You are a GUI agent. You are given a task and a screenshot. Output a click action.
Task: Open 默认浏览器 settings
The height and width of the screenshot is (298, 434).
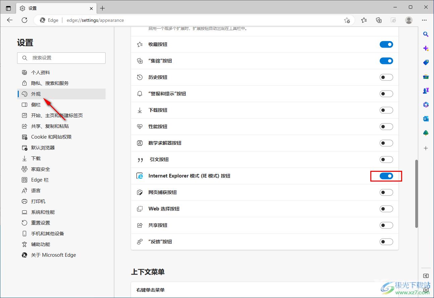click(61, 148)
